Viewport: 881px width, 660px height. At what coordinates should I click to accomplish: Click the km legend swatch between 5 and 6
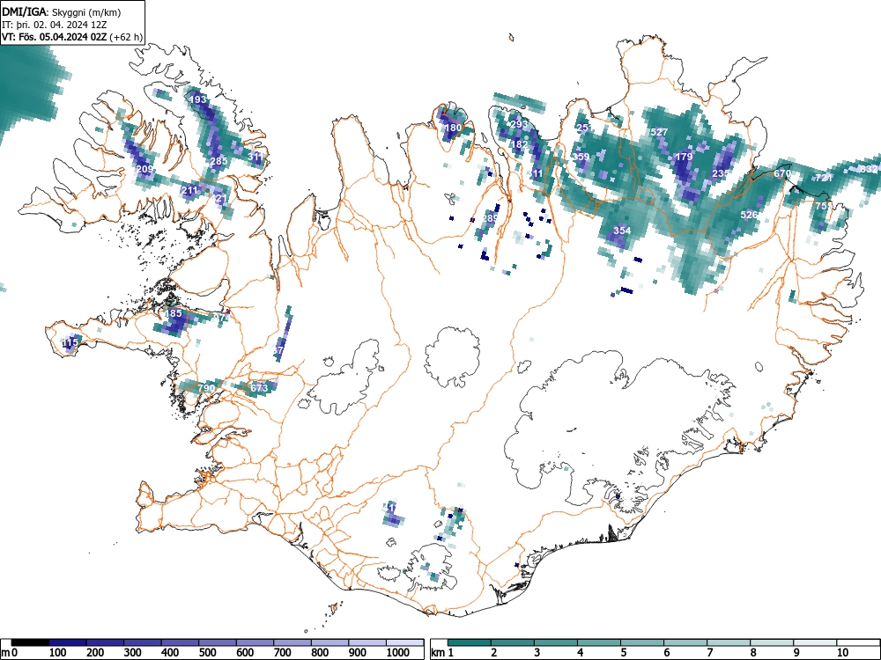click(x=641, y=642)
